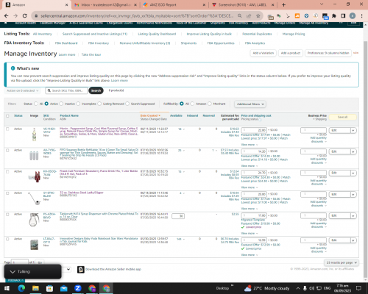The height and width of the screenshot is (294, 368).
Task: Click the microphone icon in system tray
Action: [305, 288]
